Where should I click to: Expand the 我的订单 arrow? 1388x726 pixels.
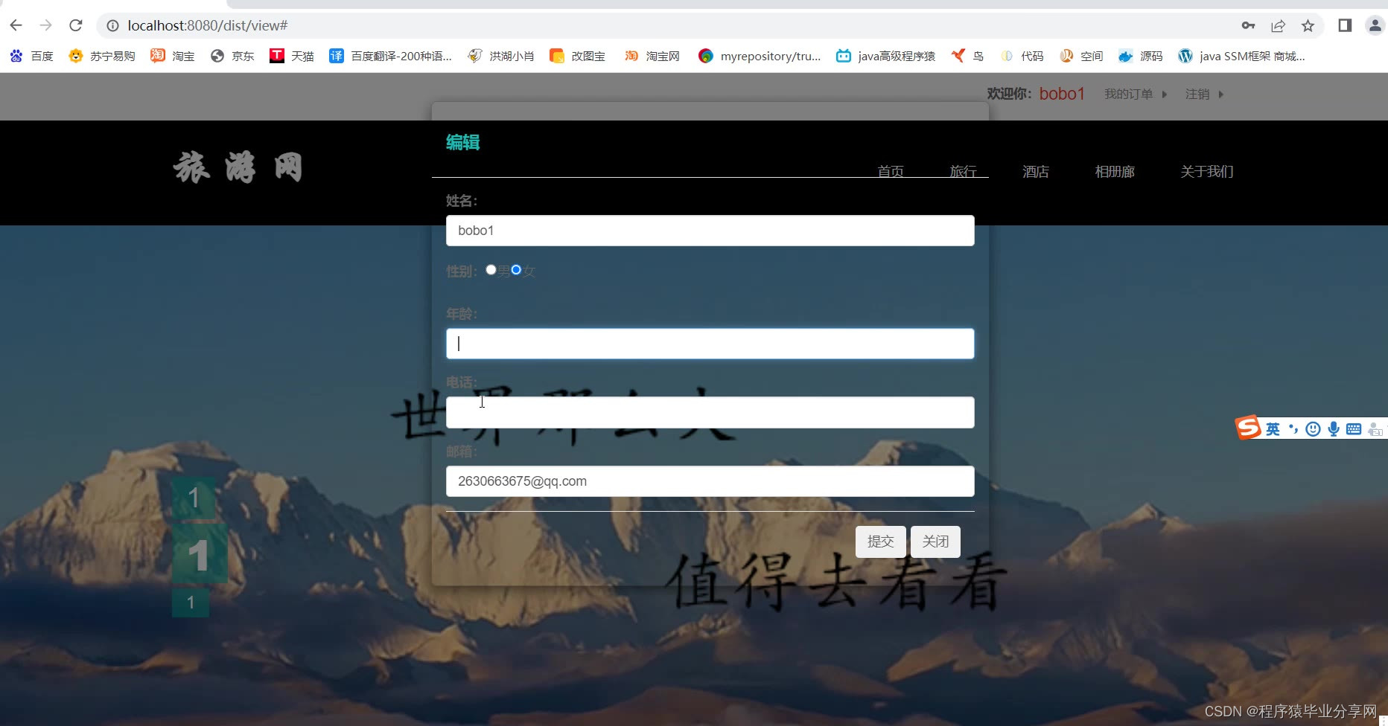click(x=1165, y=94)
